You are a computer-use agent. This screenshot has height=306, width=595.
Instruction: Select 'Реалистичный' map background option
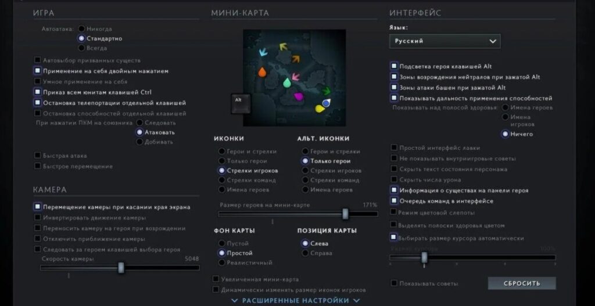coord(222,263)
